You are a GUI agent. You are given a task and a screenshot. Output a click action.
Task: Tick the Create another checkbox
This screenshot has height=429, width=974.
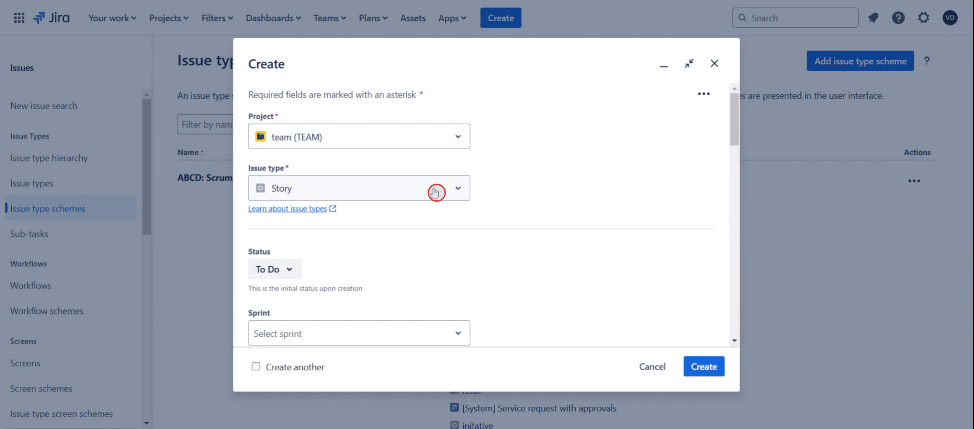tap(256, 366)
